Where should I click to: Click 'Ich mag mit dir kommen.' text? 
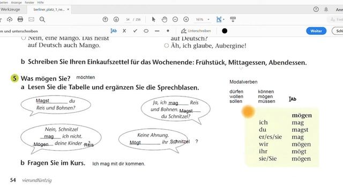point(118,164)
